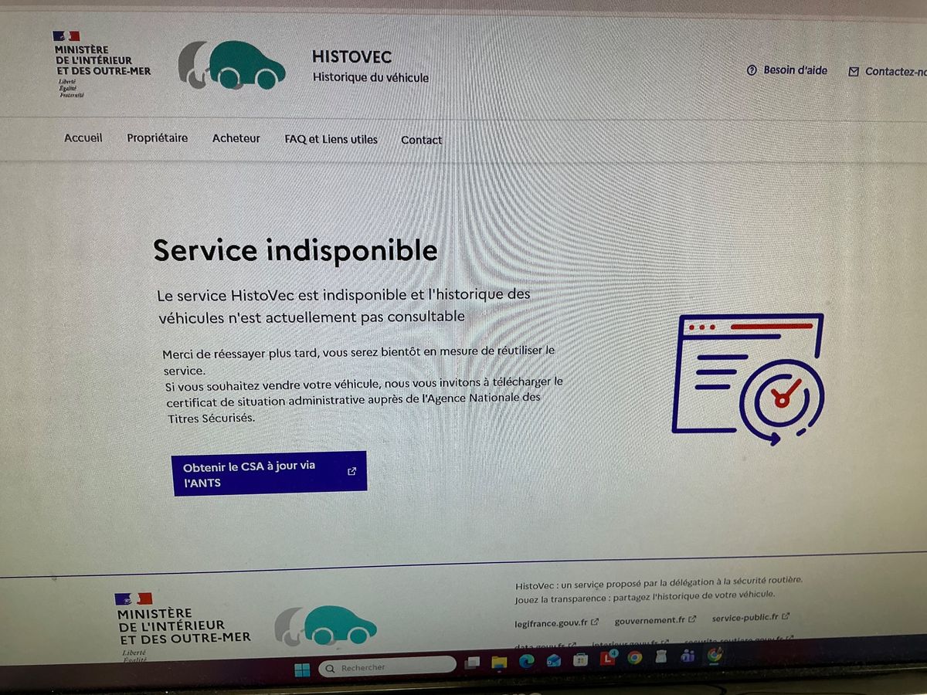Click the Rechercher taskbar search box

(x=389, y=666)
